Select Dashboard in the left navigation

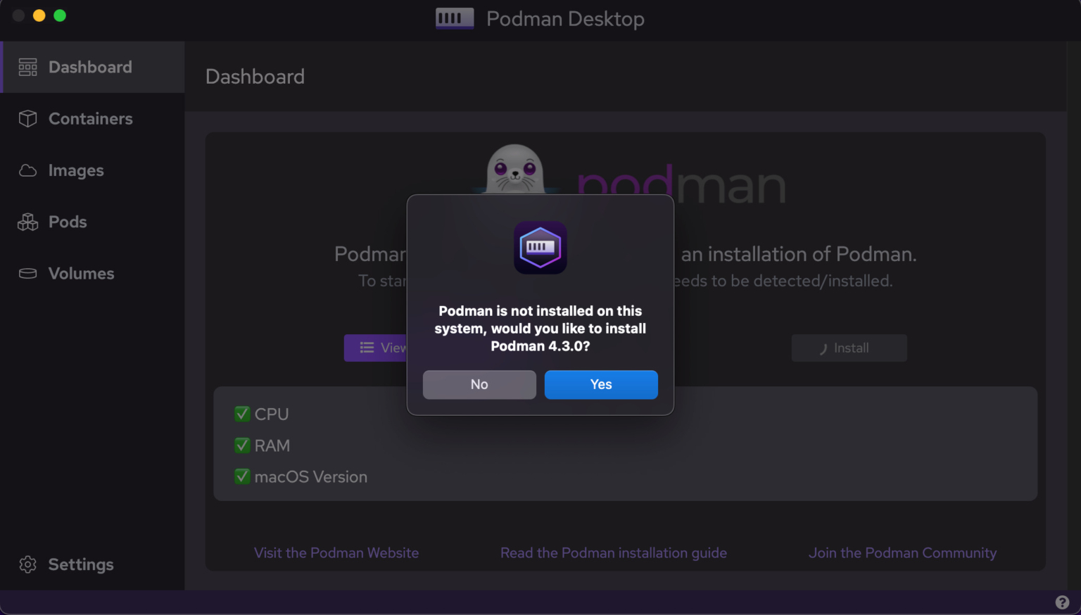pos(90,67)
